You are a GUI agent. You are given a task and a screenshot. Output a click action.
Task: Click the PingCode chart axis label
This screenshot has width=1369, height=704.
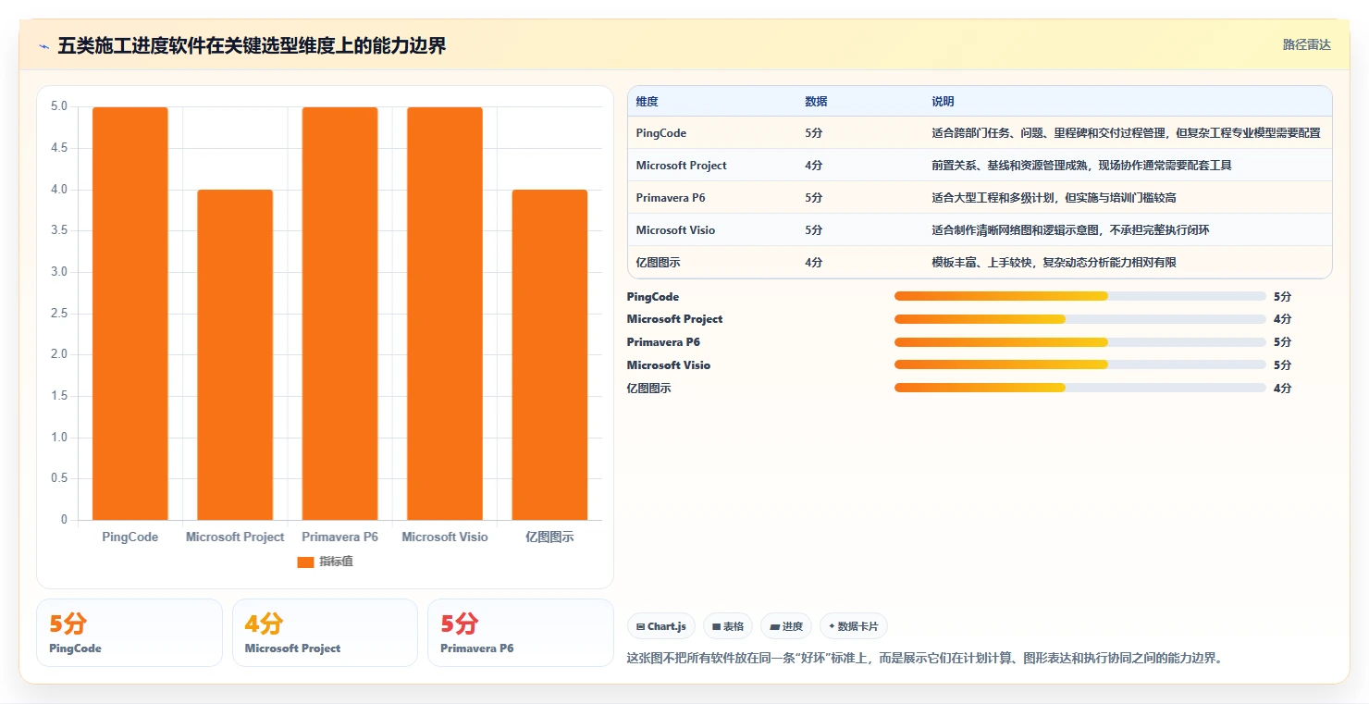point(130,537)
